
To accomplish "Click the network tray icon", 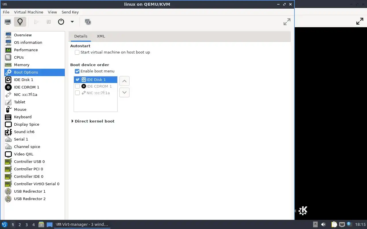I will point(342,224).
